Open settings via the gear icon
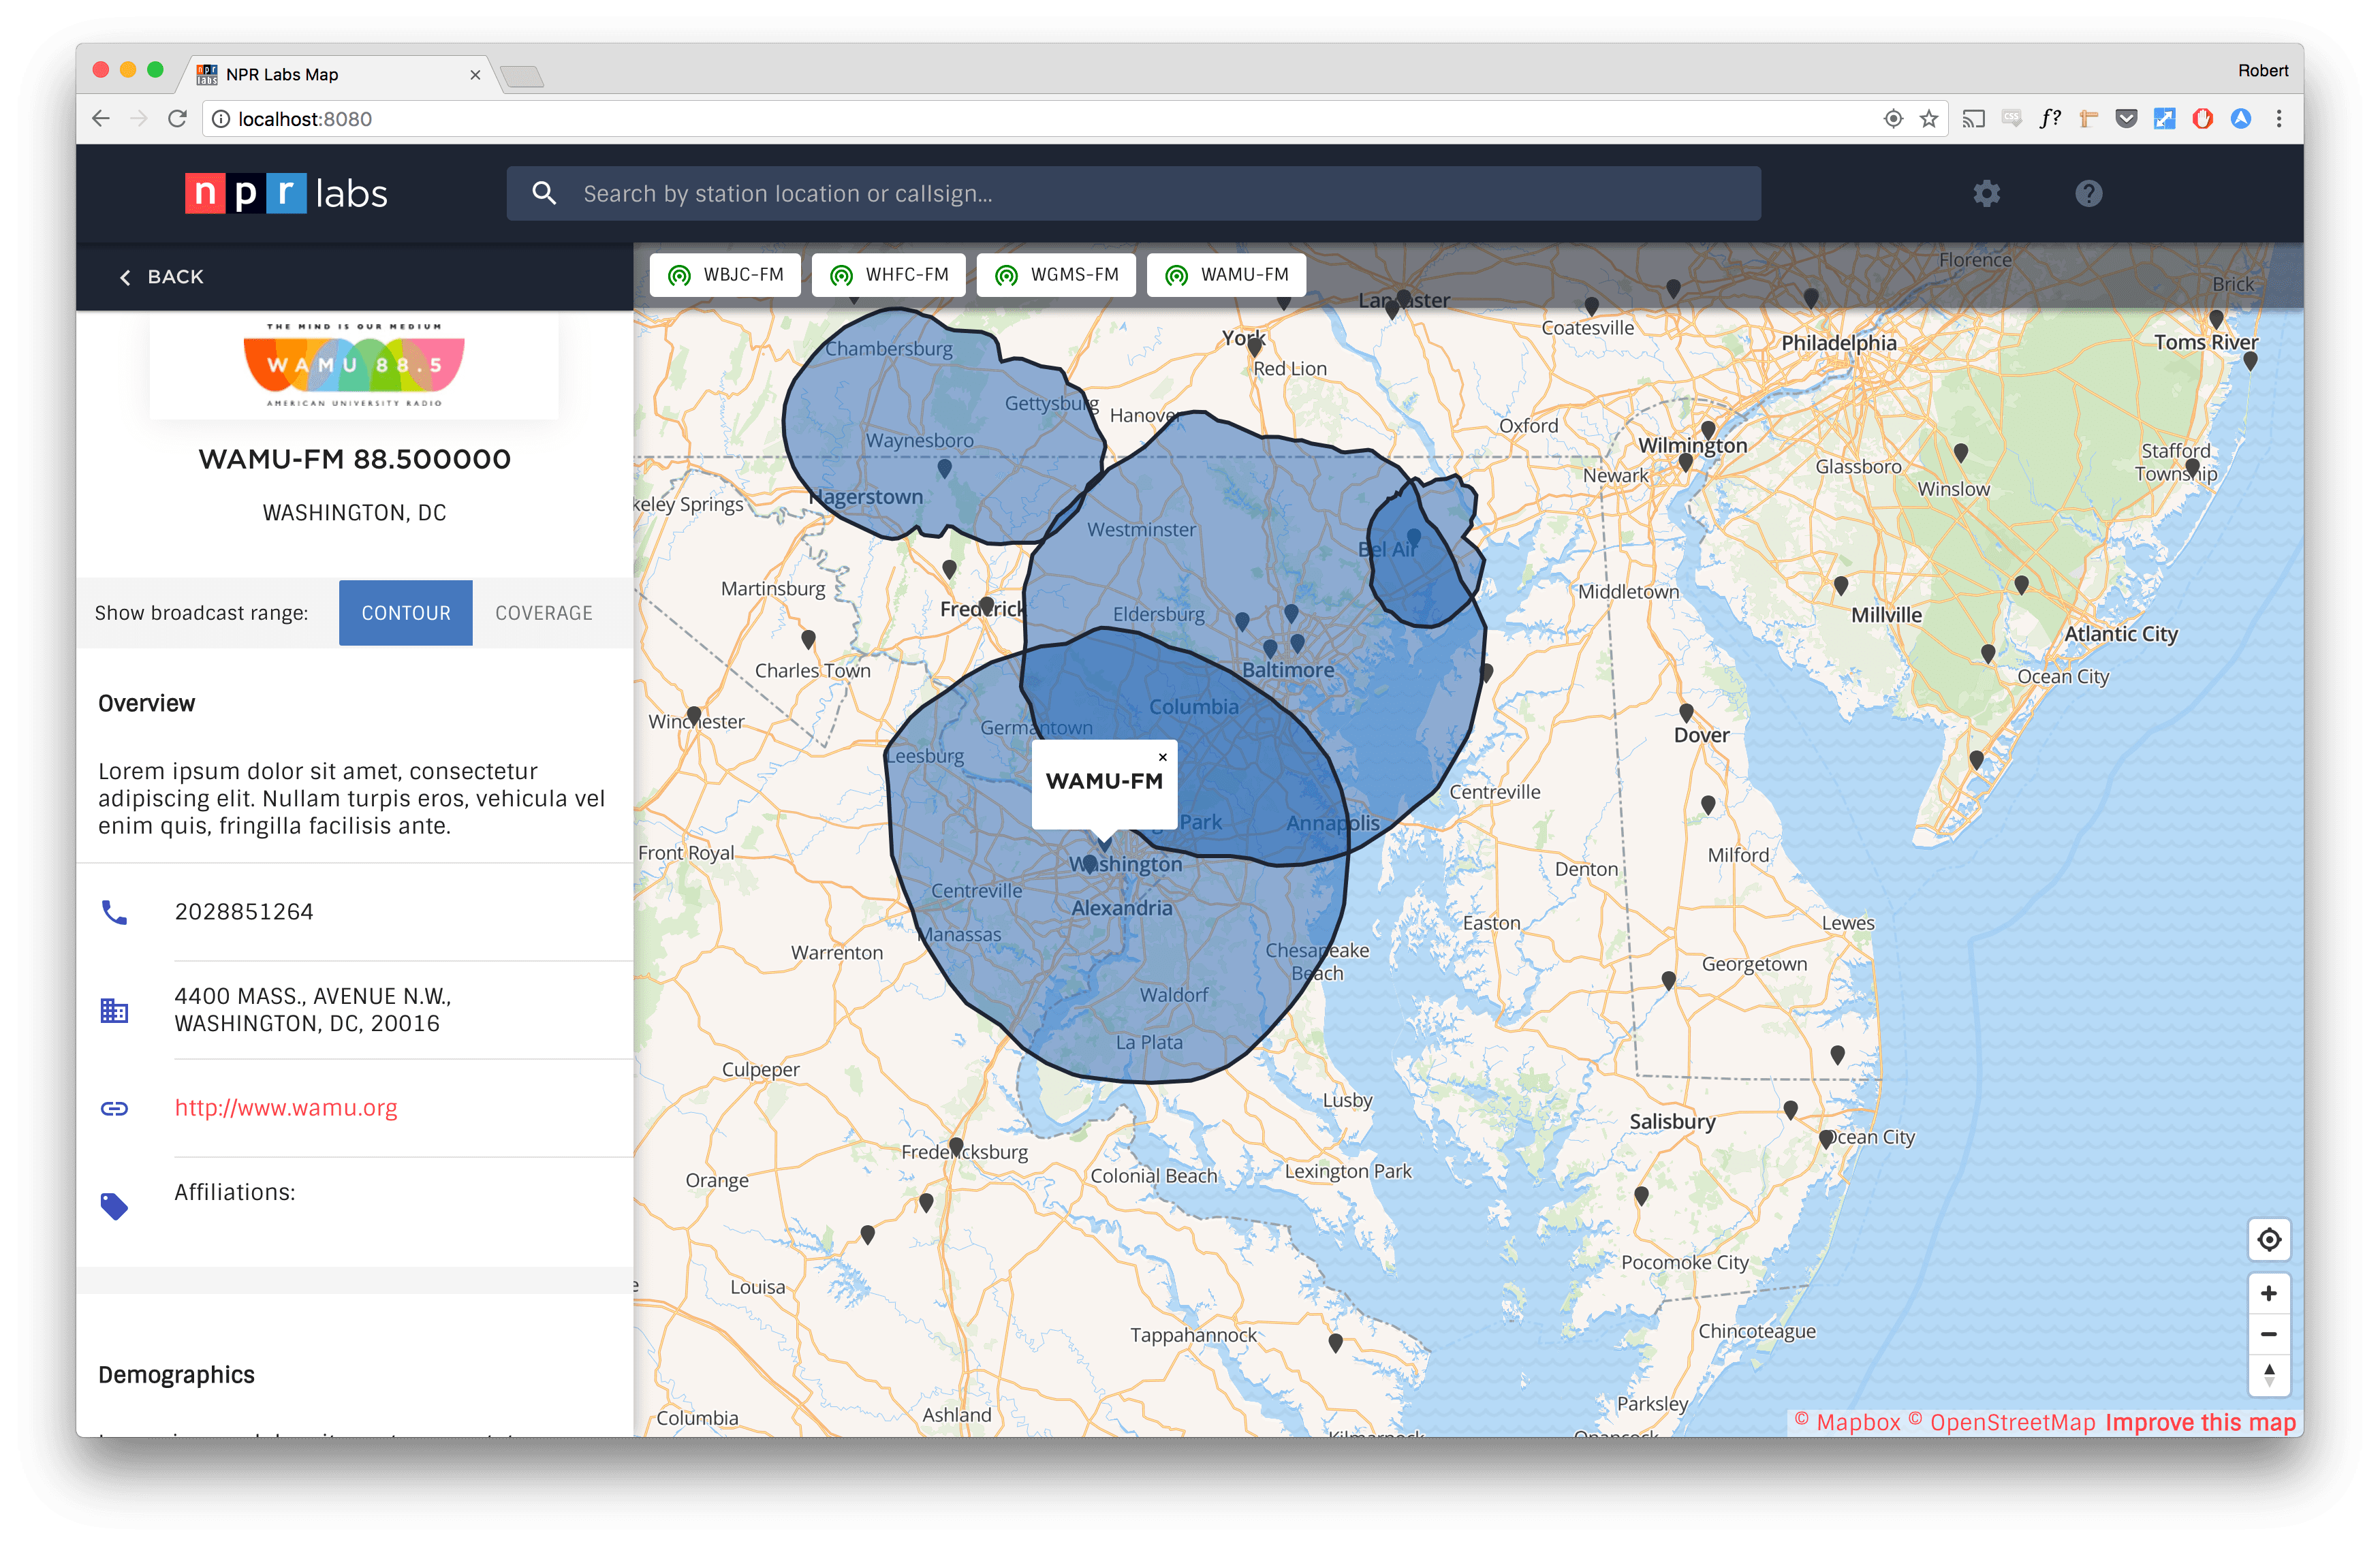Image resolution: width=2380 pixels, height=1546 pixels. pos(1986,193)
